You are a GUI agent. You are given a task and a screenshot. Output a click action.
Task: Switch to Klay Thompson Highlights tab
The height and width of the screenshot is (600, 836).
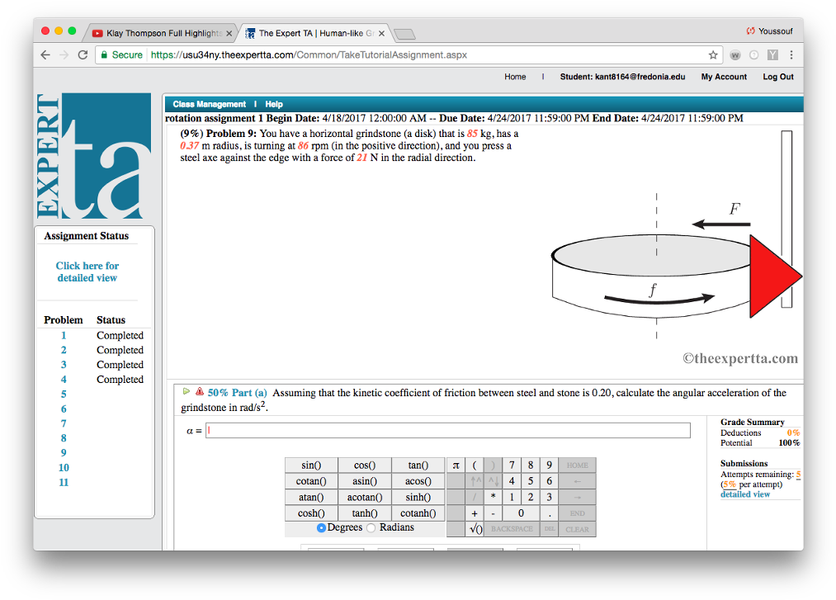pos(162,33)
